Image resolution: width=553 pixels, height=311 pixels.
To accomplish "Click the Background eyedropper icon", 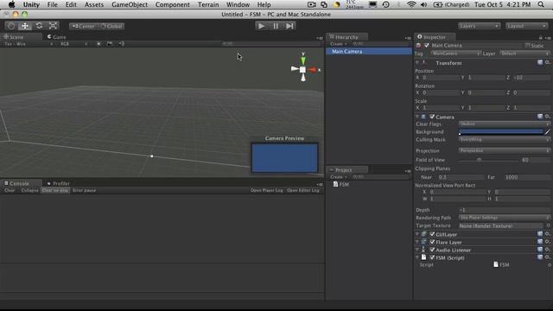I will pos(547,132).
